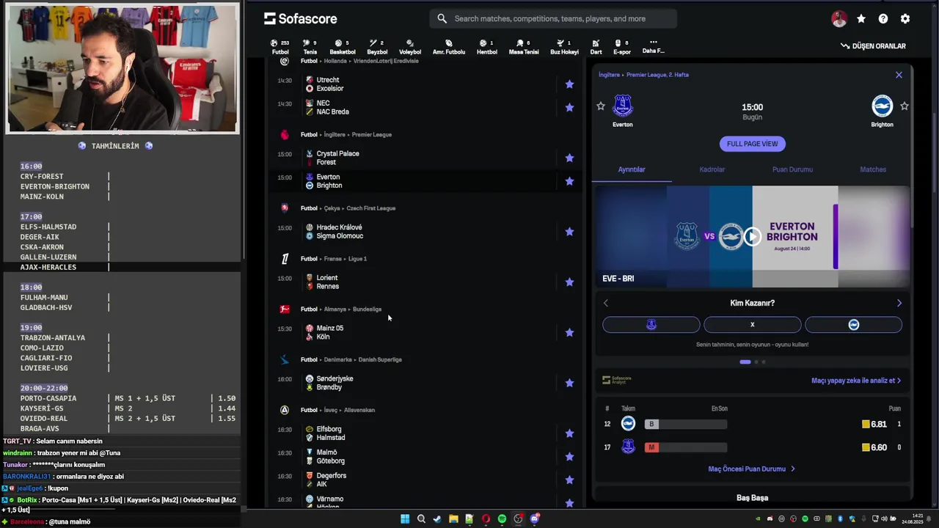Open the Dart sport category
The height and width of the screenshot is (528, 939).
coord(596,47)
